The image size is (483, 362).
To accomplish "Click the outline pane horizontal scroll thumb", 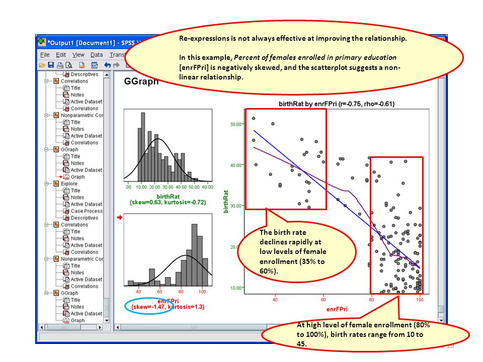I will click(x=64, y=327).
